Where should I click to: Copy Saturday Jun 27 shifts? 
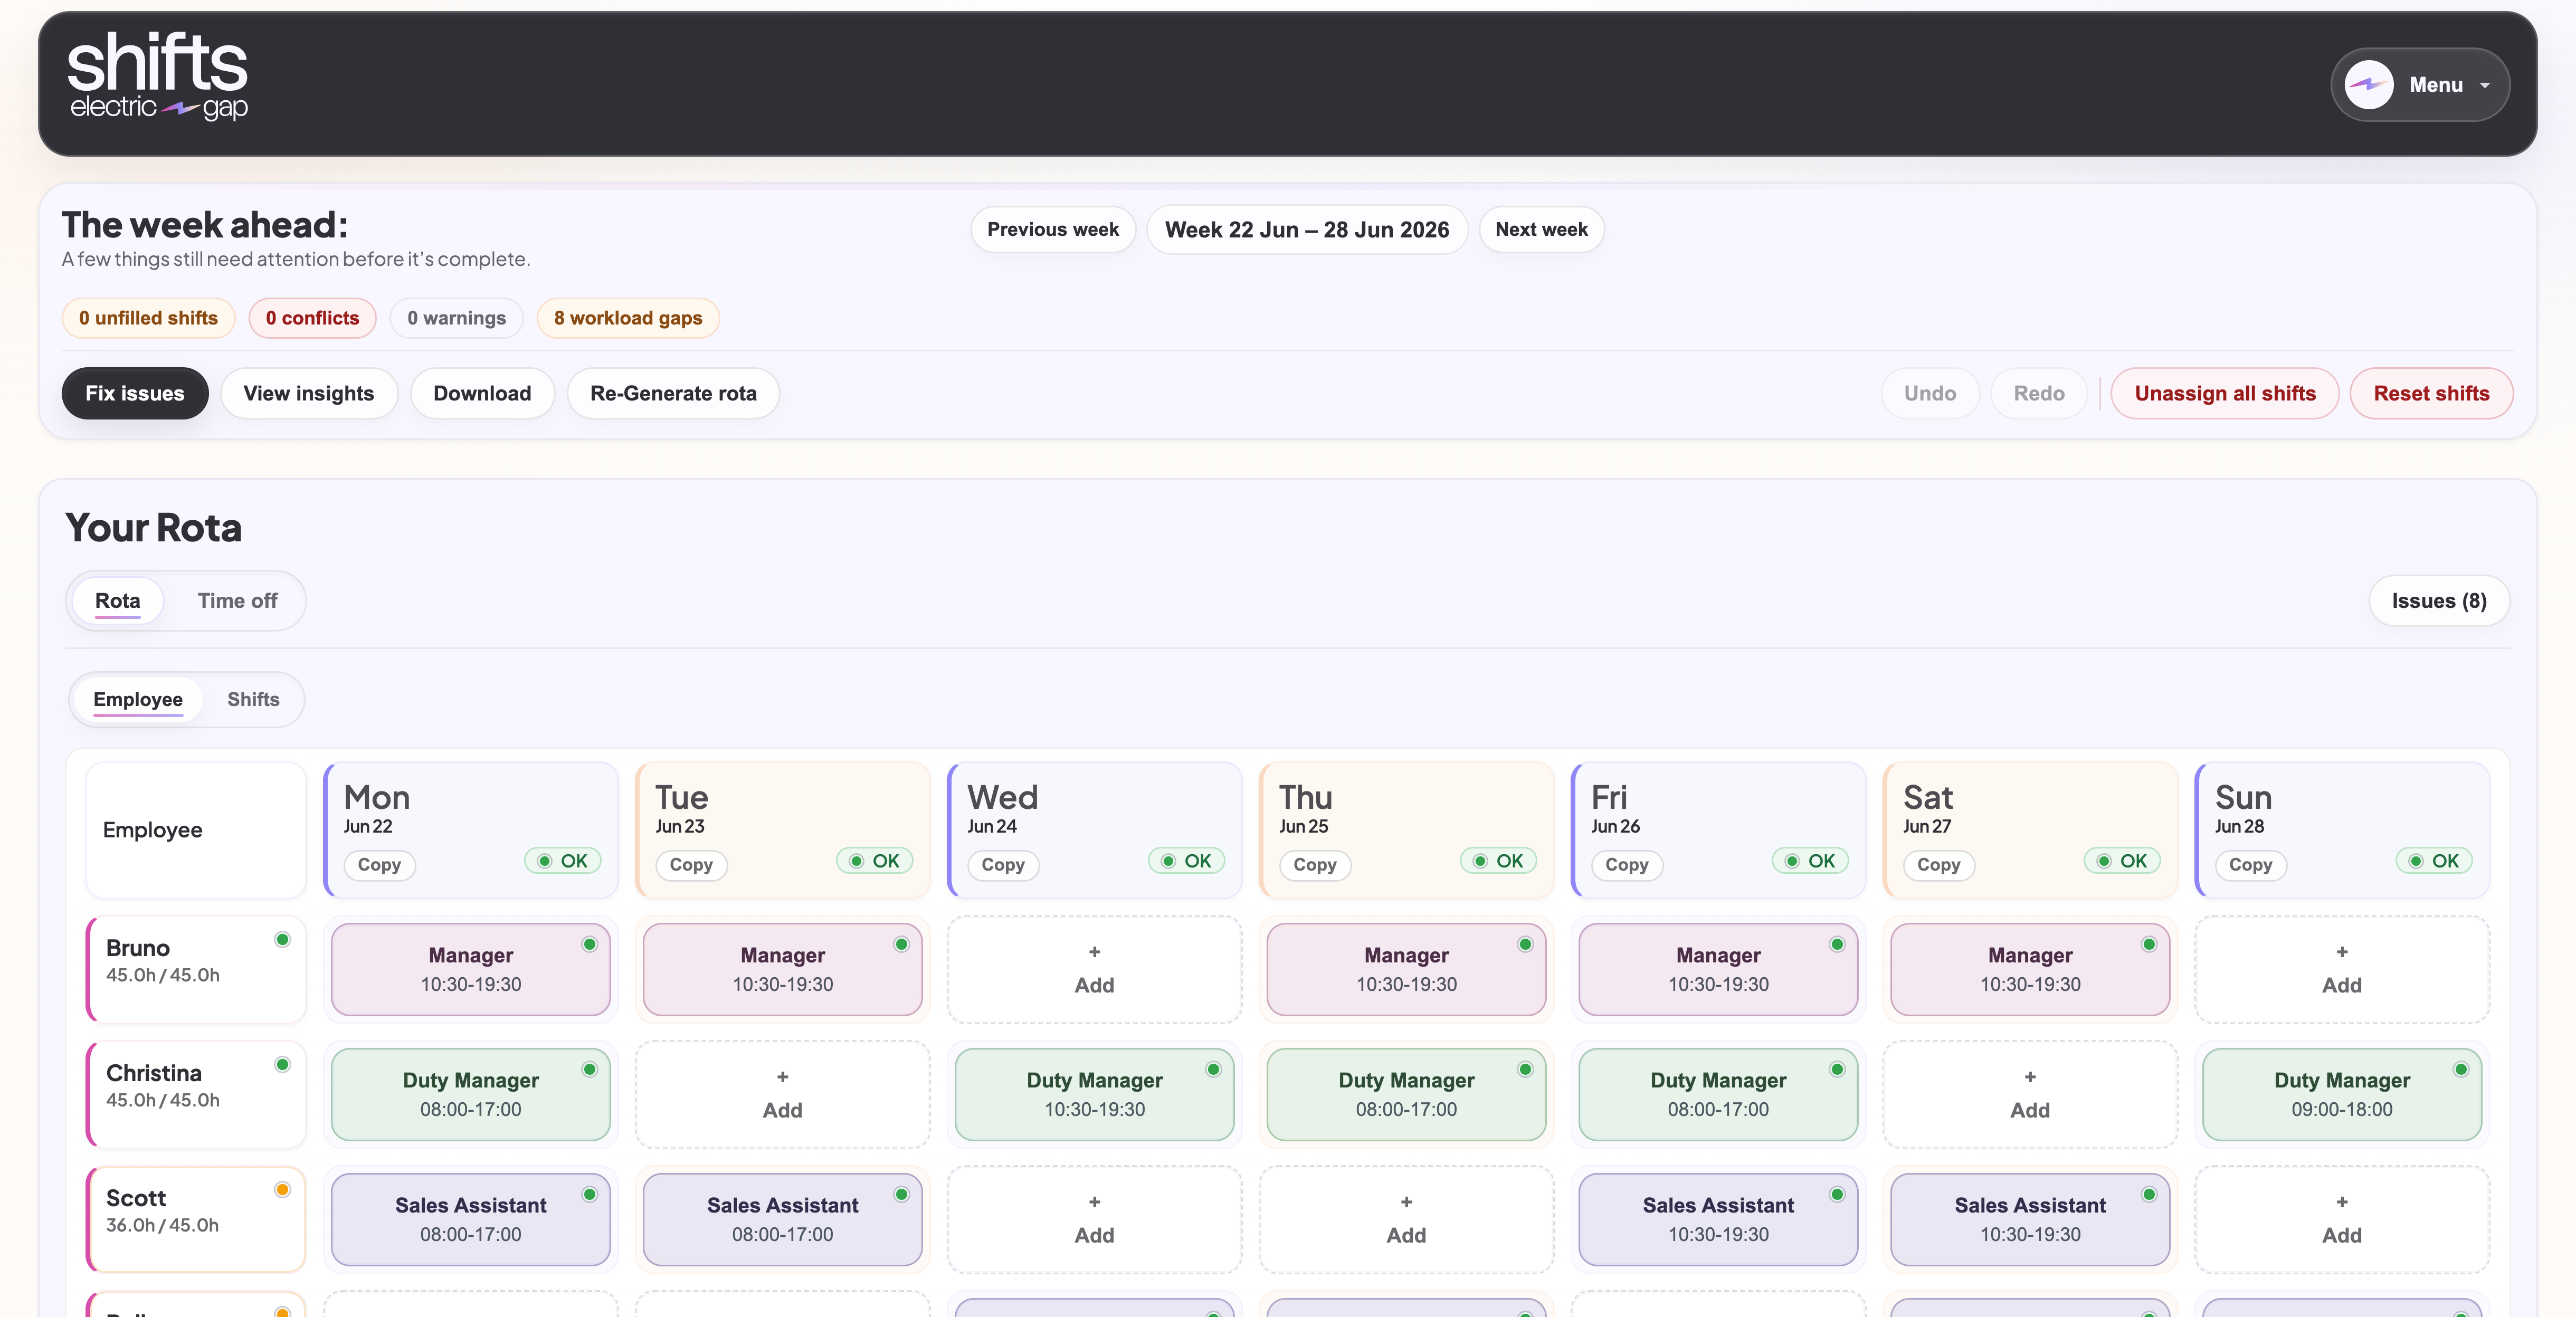coord(1939,865)
